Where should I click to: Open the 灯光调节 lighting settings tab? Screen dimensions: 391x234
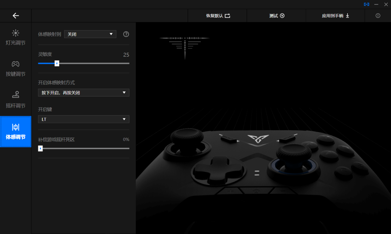coord(16,38)
